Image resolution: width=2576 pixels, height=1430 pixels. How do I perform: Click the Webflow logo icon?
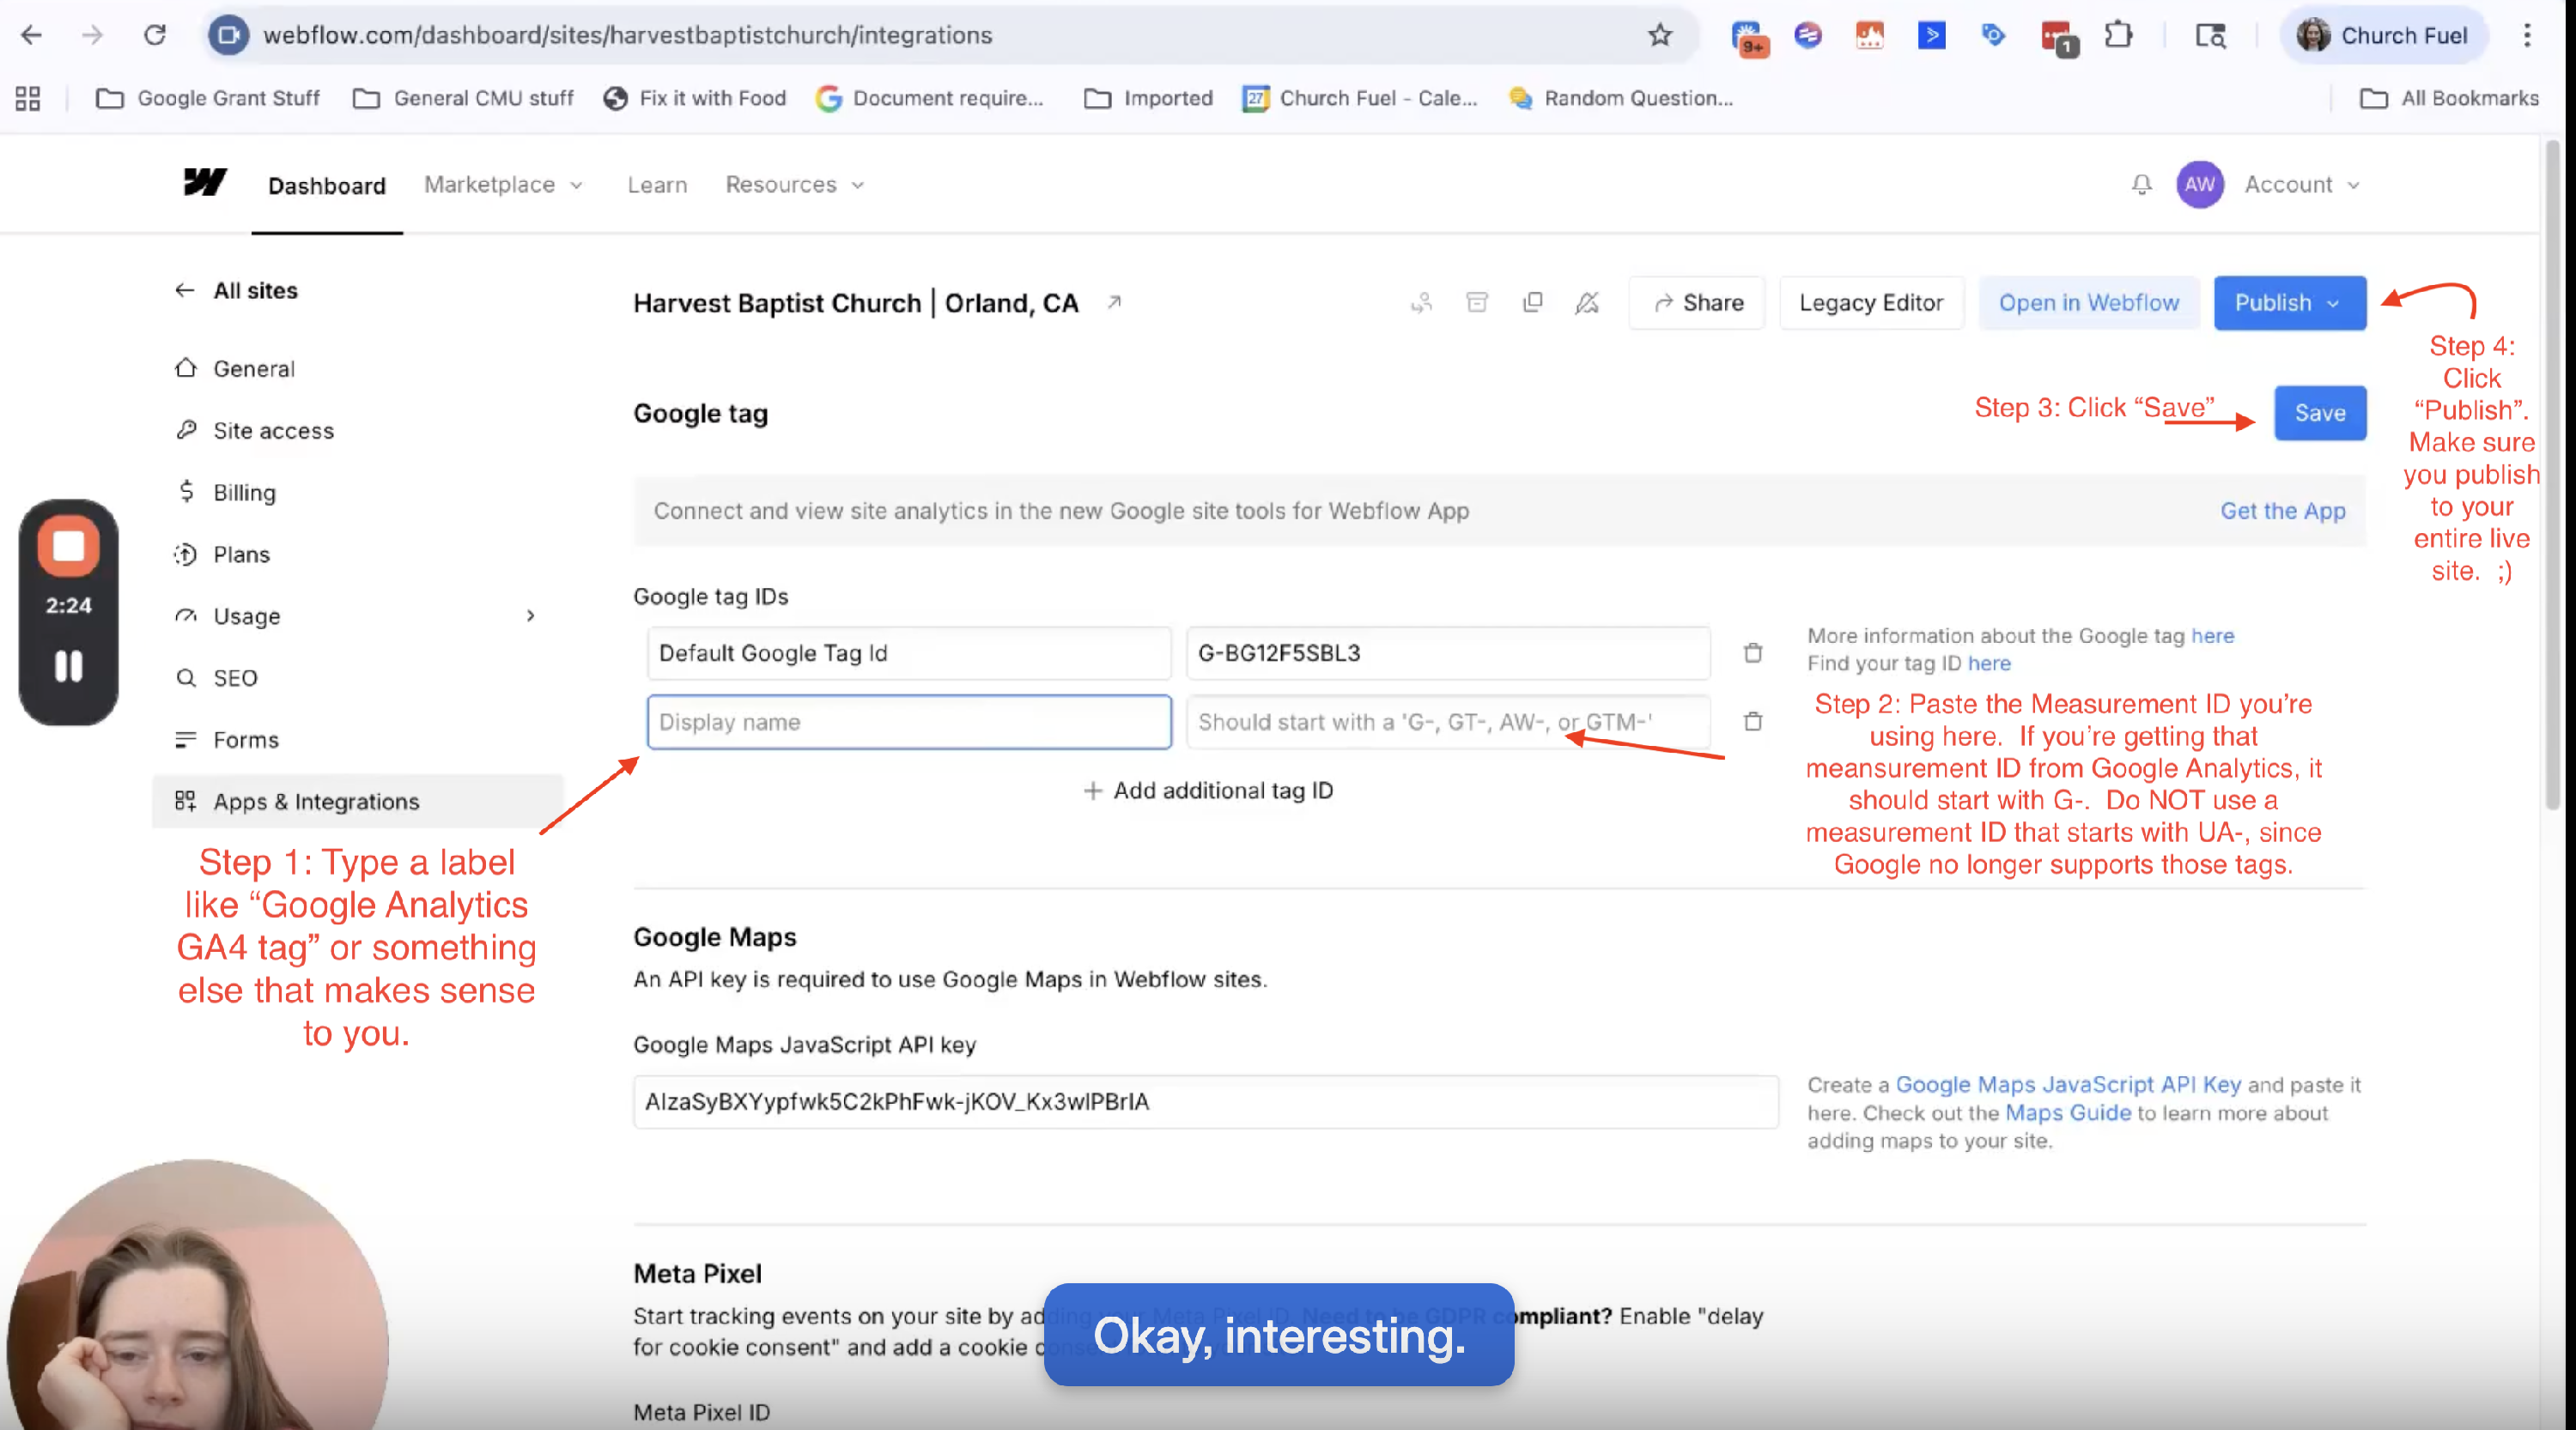coord(205,183)
